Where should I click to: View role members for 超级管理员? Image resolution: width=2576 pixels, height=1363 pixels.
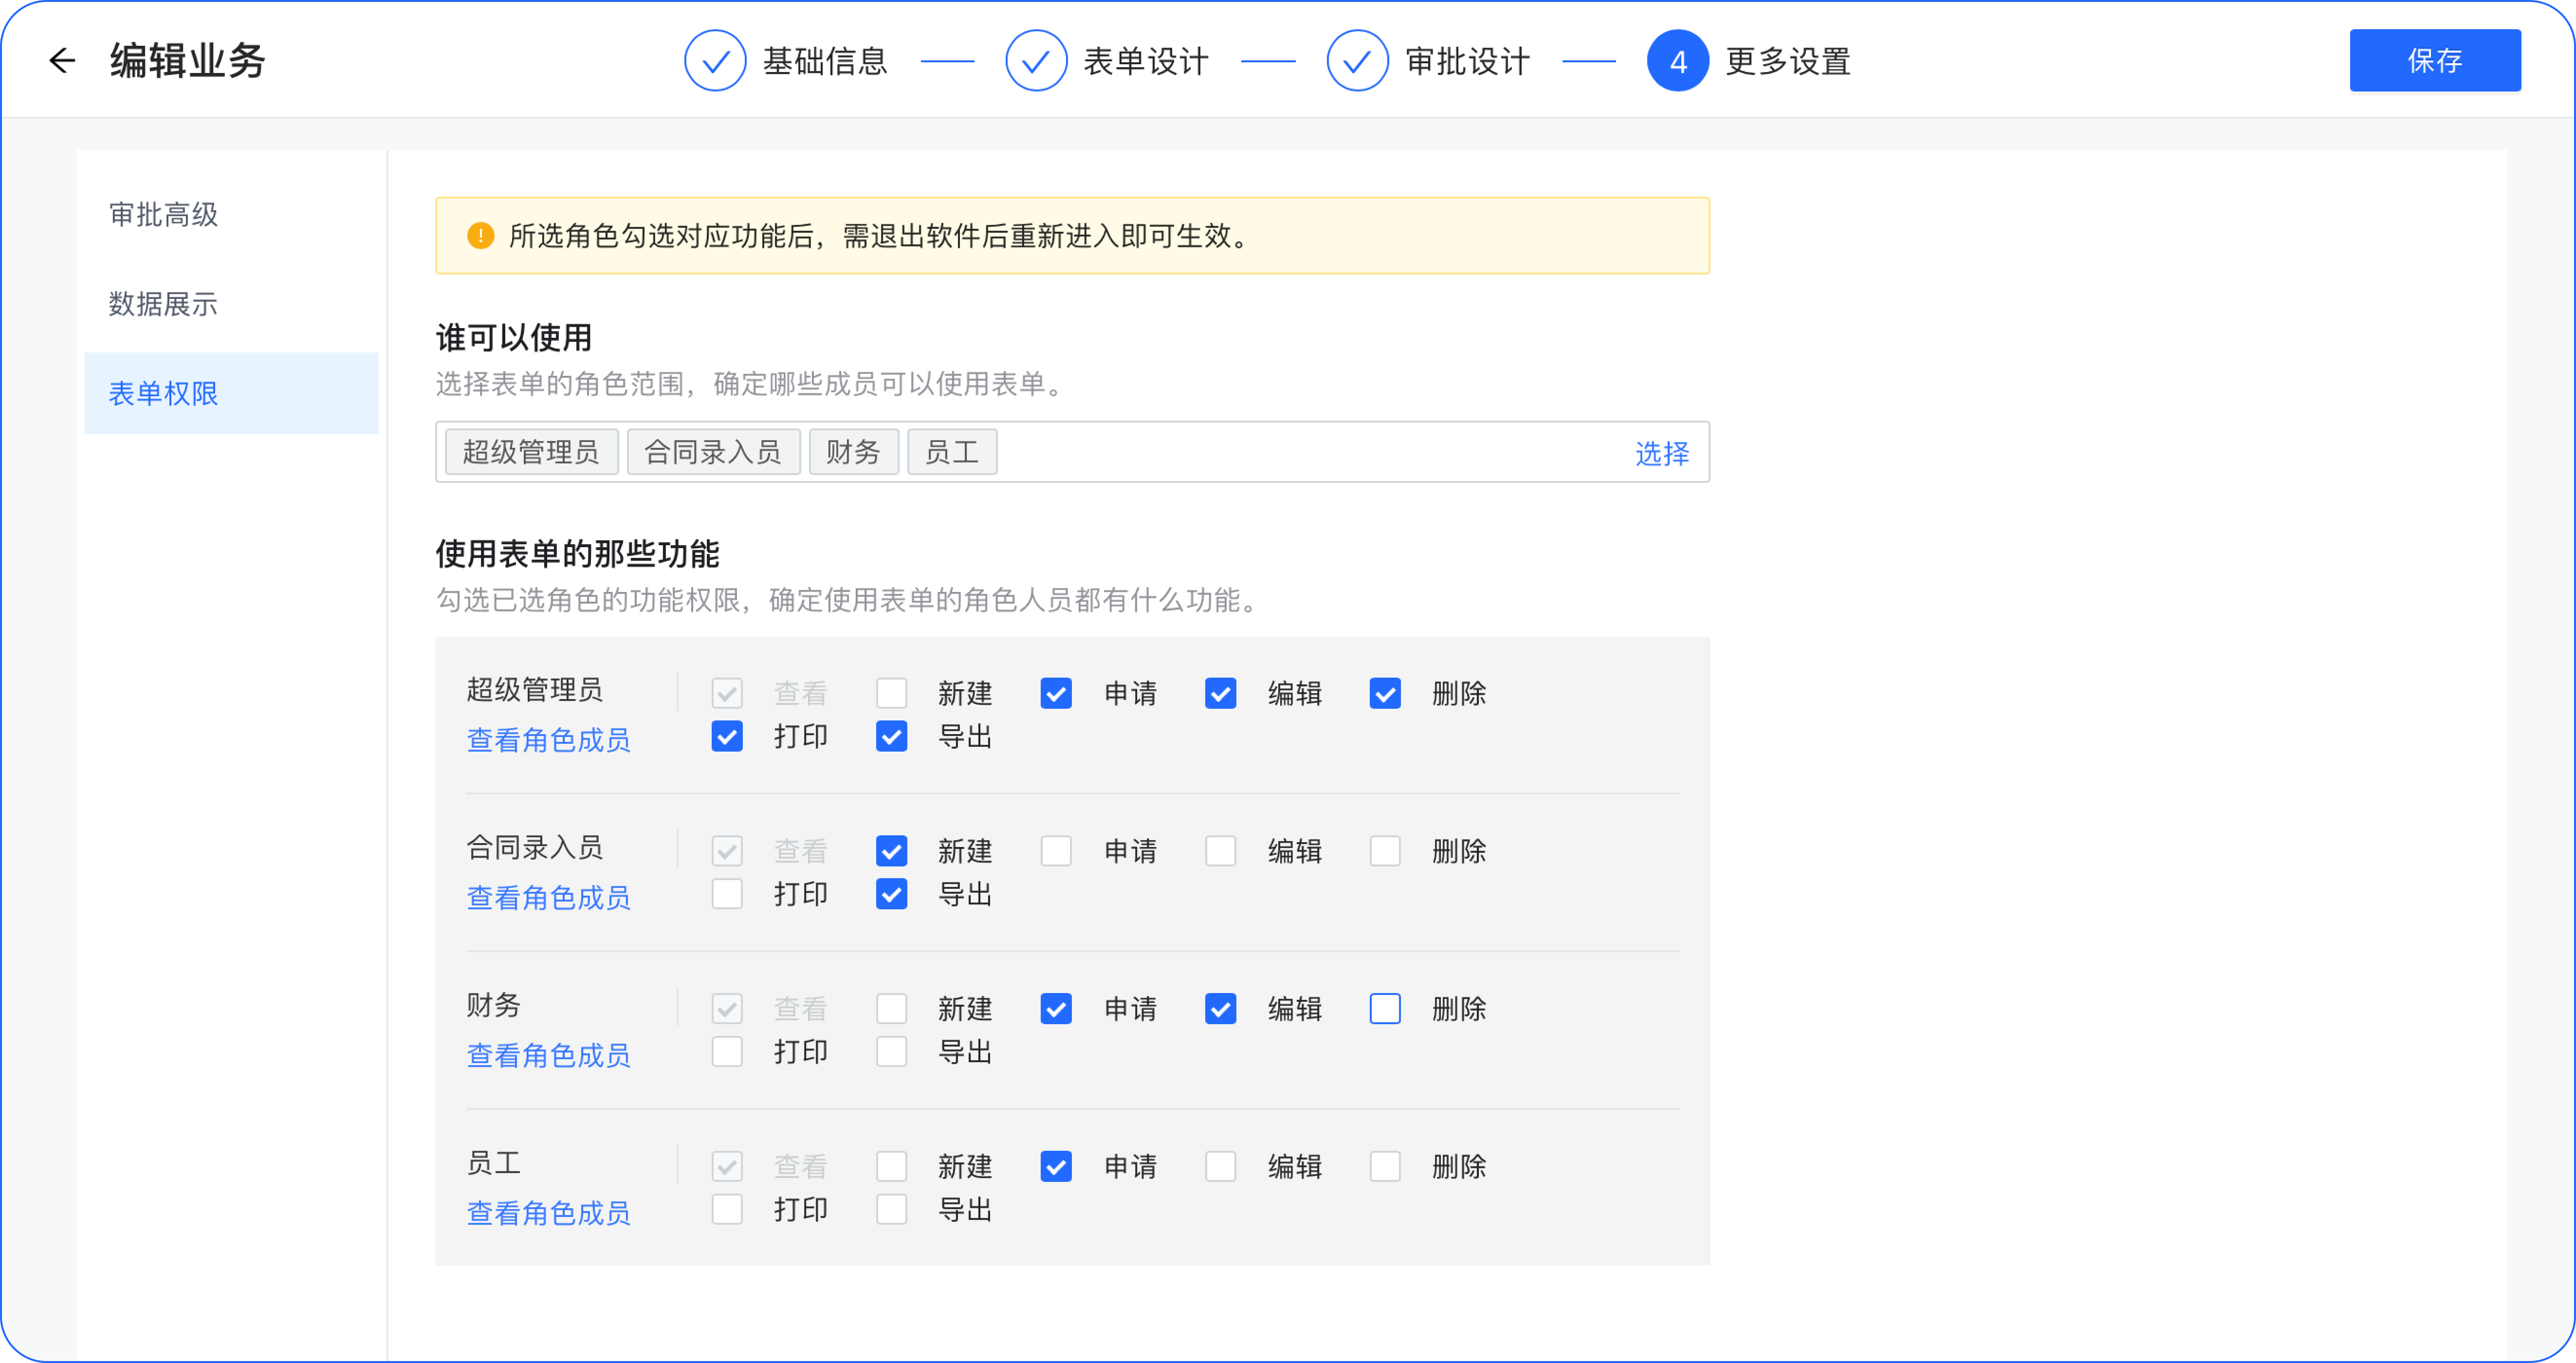point(549,740)
